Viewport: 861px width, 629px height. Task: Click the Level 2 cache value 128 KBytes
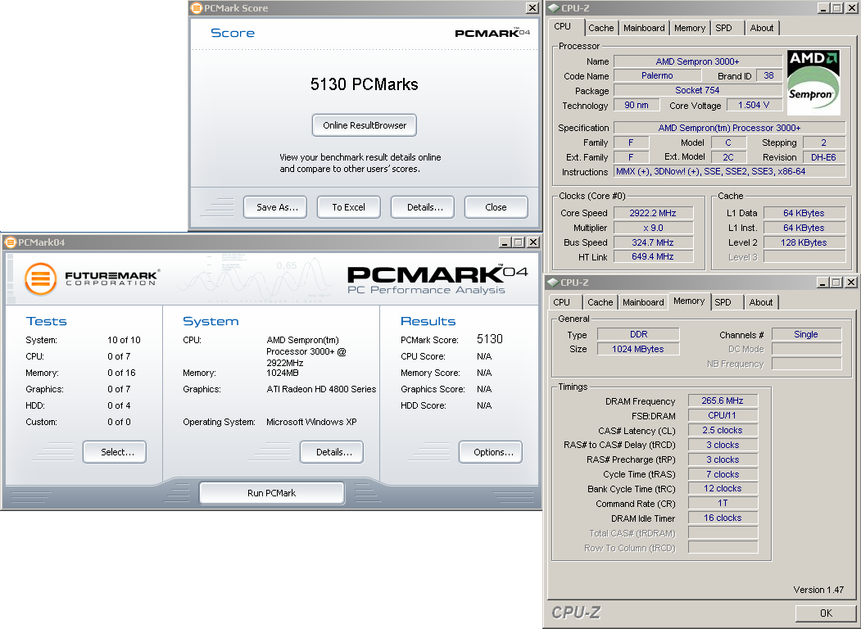[x=804, y=242]
